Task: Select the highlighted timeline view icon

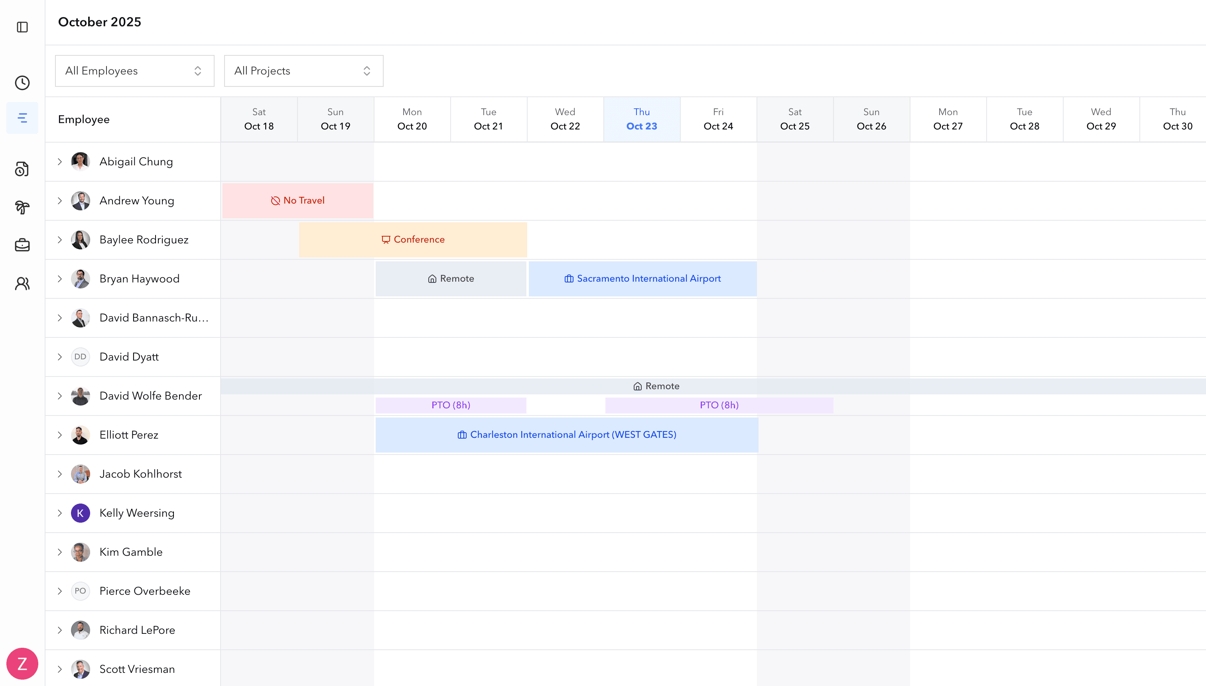Action: (x=22, y=118)
